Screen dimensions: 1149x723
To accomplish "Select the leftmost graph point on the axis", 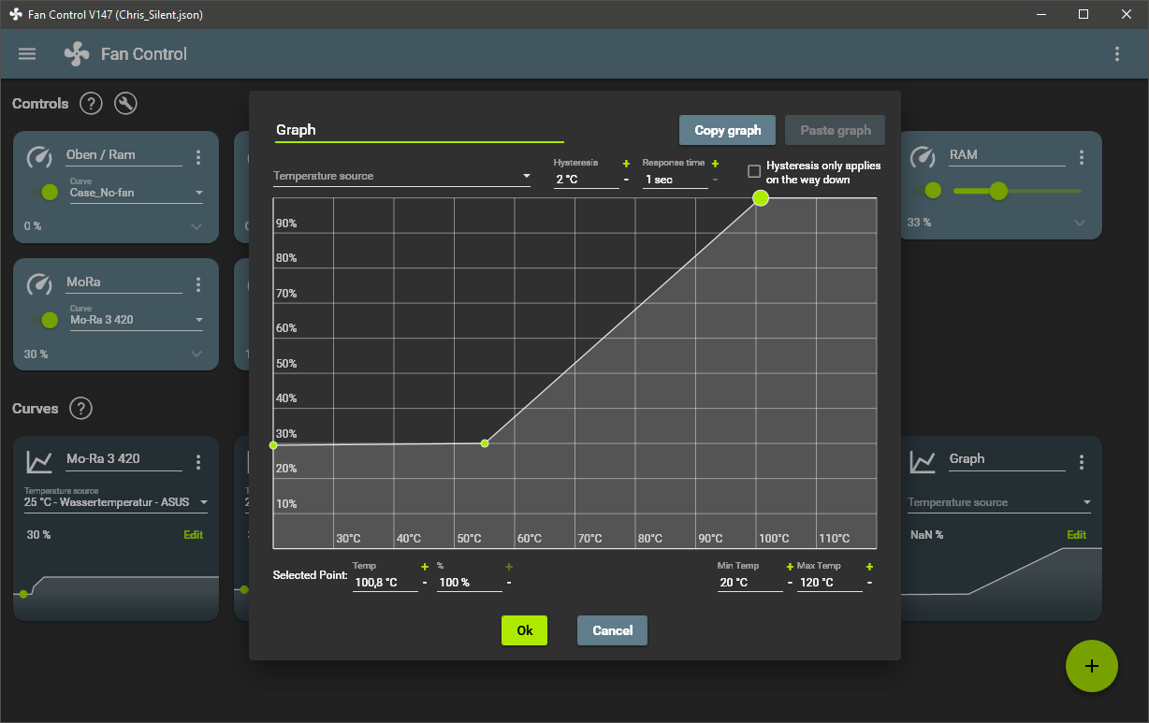I will click(x=273, y=445).
